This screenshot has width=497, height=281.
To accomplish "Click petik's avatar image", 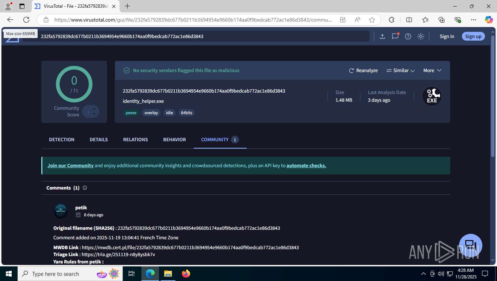I will (x=61, y=211).
